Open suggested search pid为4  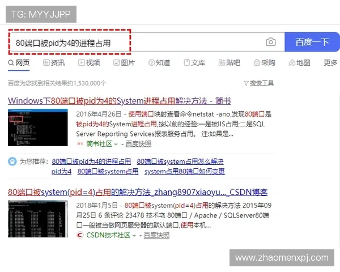click(61, 172)
